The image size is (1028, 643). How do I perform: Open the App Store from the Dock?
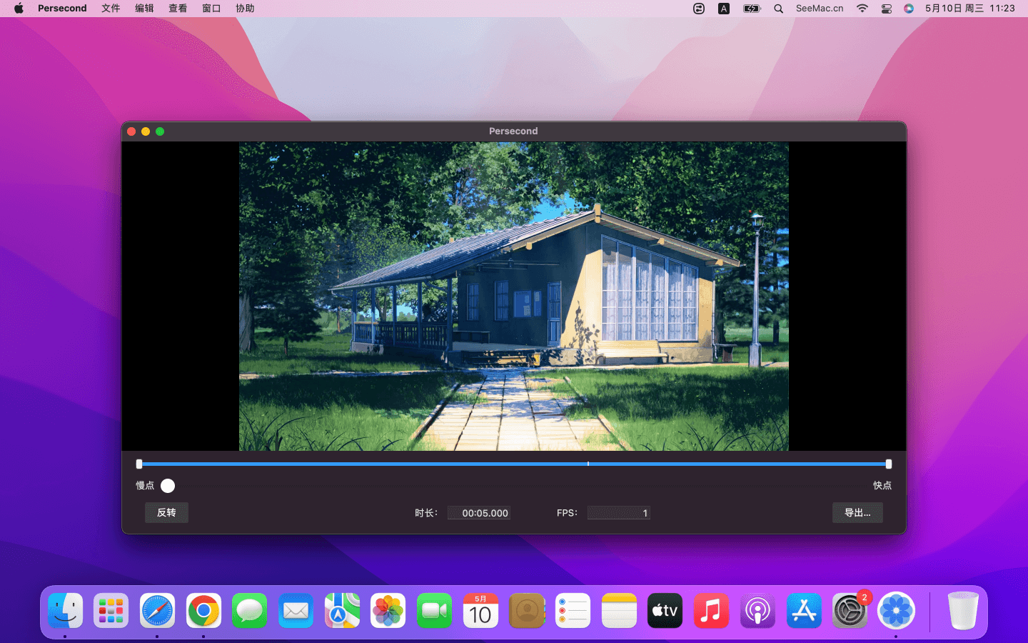click(x=804, y=611)
